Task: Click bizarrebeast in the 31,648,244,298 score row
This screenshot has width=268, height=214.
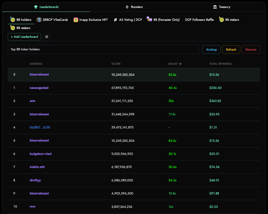Action: tap(39, 114)
